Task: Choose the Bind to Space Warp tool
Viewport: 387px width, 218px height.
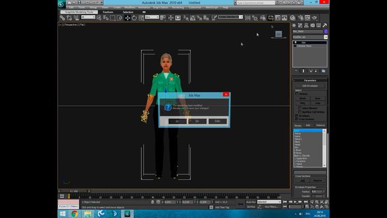Action: pos(76,18)
